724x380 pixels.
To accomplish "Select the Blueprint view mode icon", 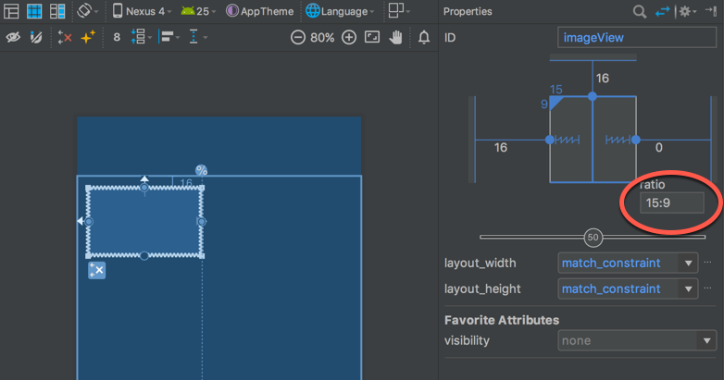I will click(34, 11).
